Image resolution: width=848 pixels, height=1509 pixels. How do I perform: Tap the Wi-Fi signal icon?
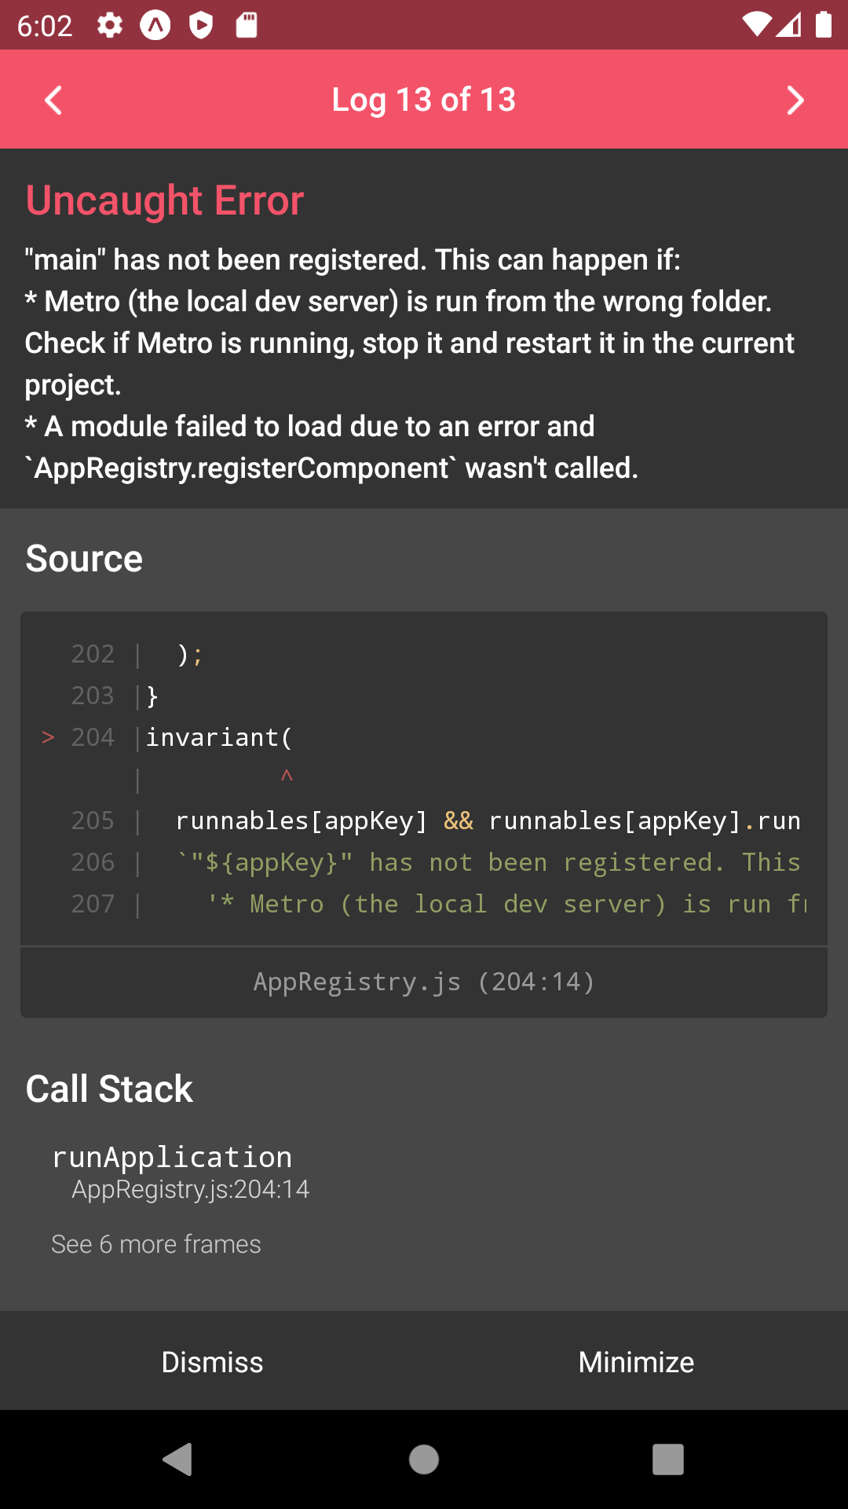point(757,25)
